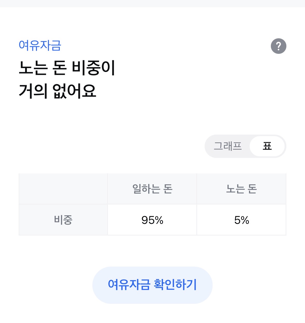
Task: Click the blue 여유자금 section label
Action: coord(40,45)
